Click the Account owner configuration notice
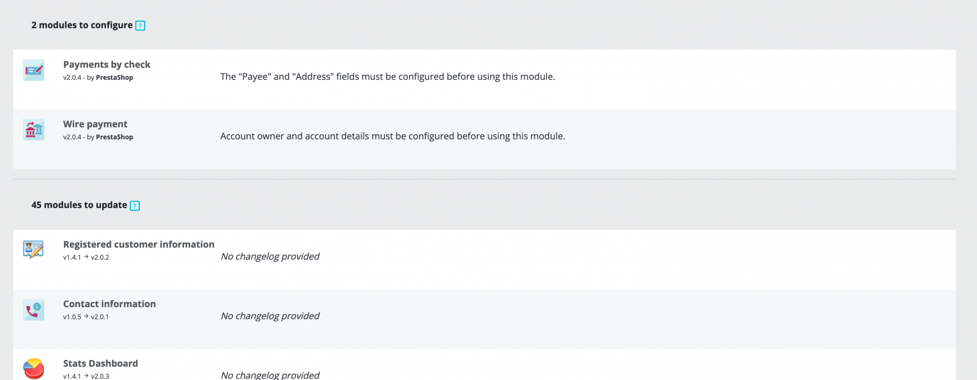This screenshot has width=977, height=380. [x=393, y=136]
